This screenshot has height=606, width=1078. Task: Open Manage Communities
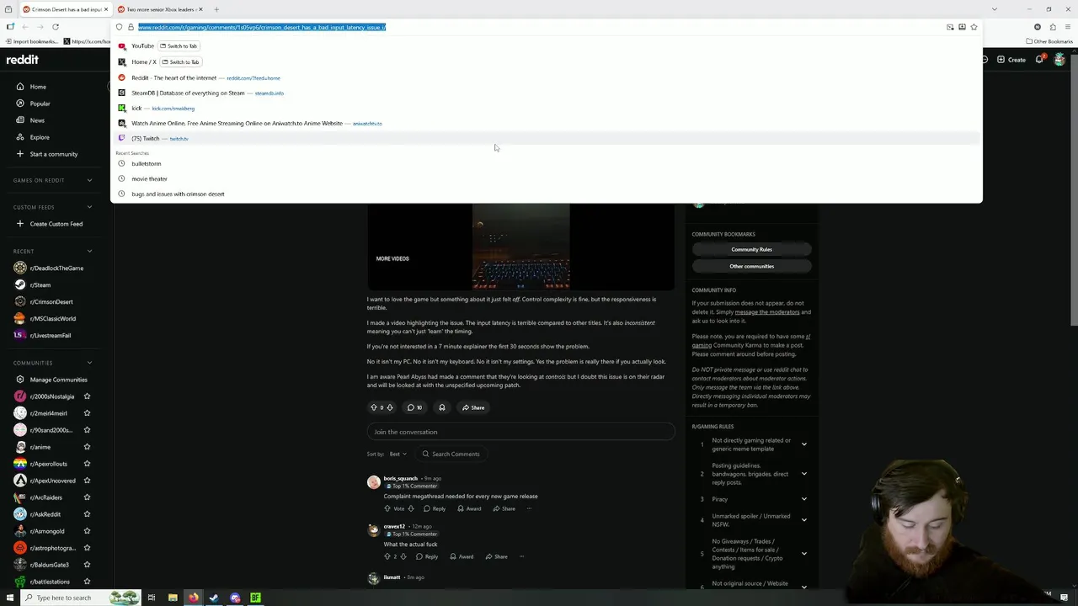point(52,380)
